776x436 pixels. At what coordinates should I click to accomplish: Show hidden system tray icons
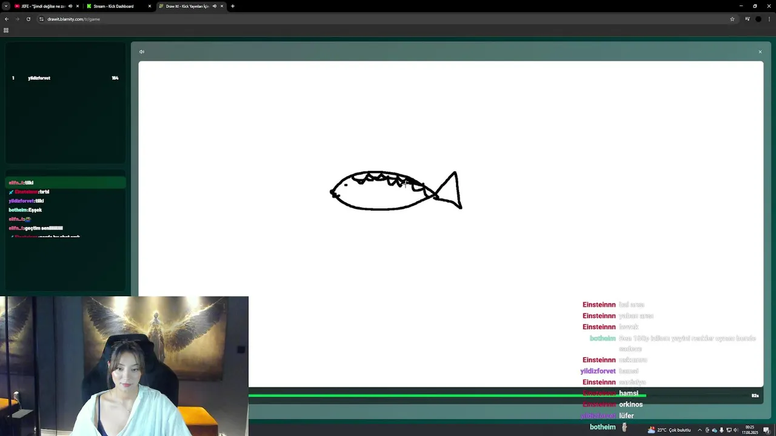[700, 430]
